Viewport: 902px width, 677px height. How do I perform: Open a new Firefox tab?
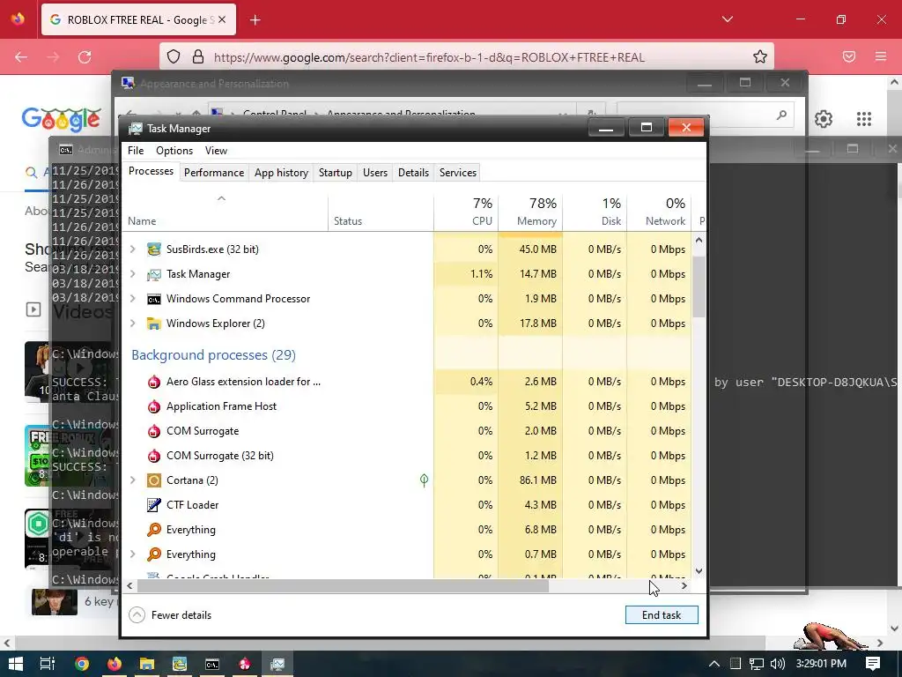click(255, 20)
